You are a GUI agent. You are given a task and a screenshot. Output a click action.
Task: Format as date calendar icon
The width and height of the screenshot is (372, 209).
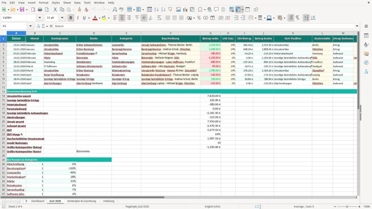click(x=213, y=18)
